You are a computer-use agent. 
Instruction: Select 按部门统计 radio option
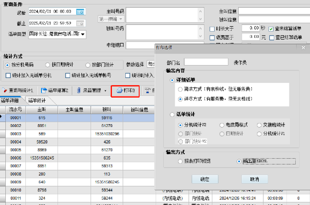coord(88,65)
